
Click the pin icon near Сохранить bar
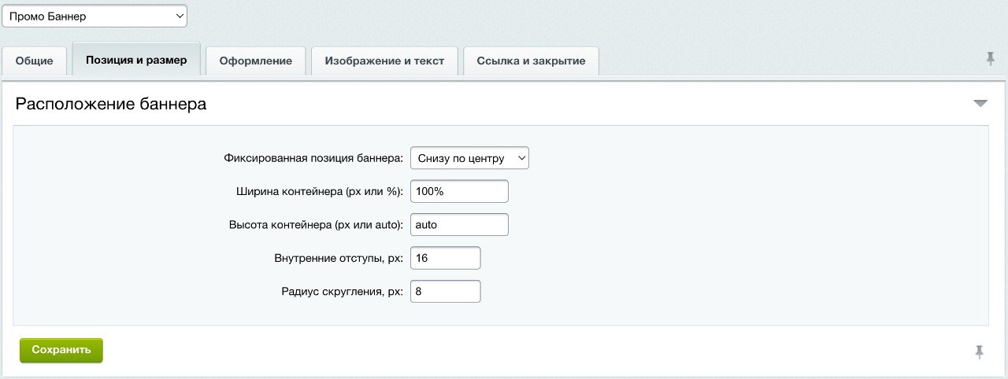click(980, 352)
